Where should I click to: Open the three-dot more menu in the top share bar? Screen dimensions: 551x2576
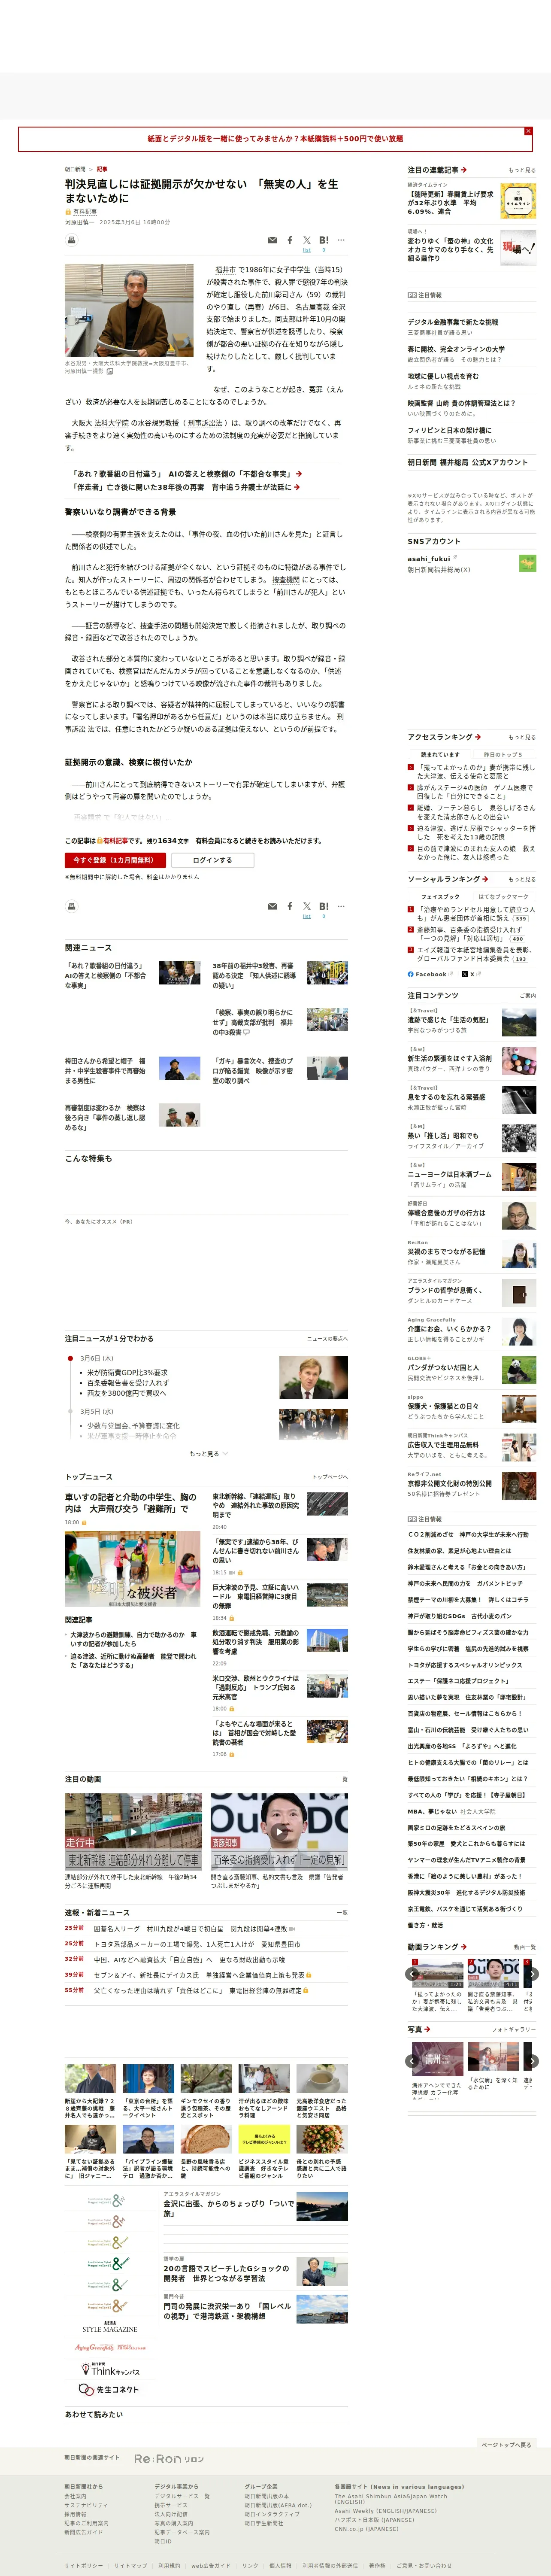click(x=341, y=240)
